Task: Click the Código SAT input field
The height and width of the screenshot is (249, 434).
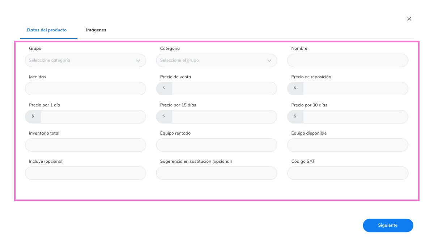Action: [x=348, y=173]
